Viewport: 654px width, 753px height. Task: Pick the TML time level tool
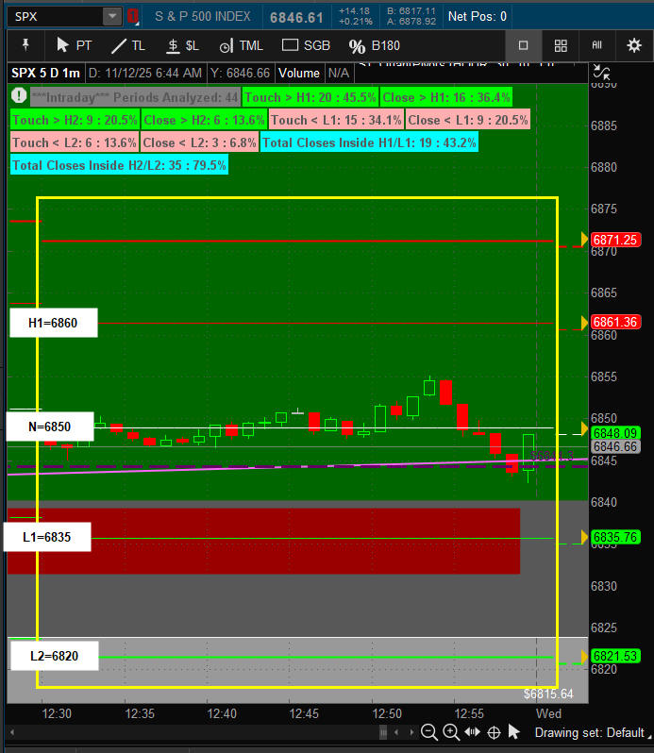point(241,45)
